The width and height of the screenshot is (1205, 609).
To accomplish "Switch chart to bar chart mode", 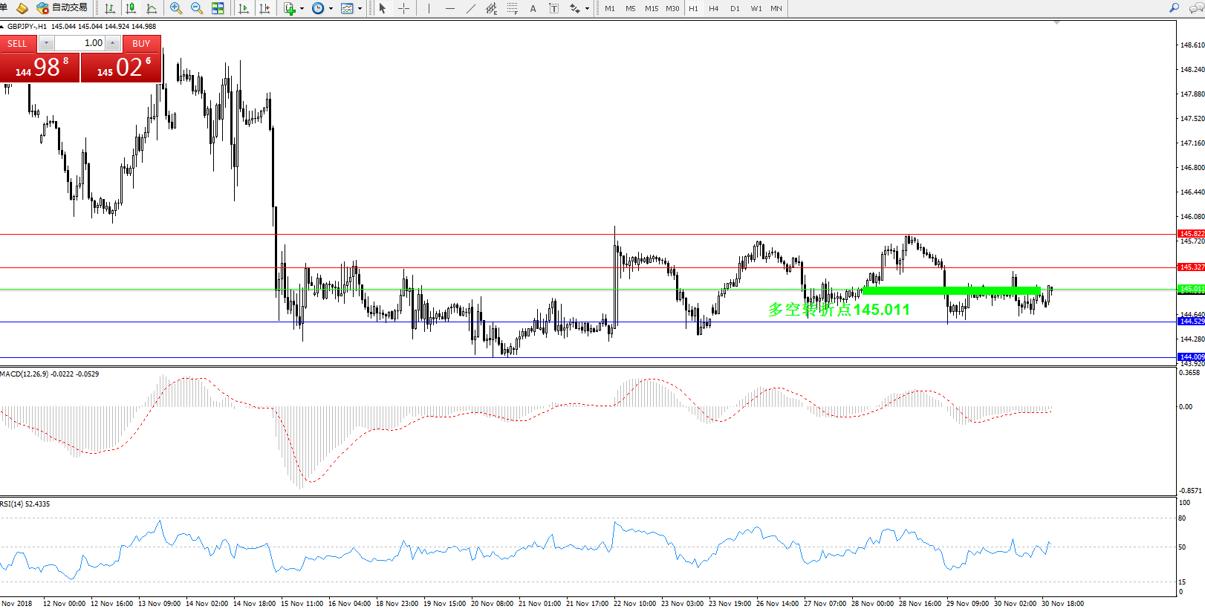I will click(x=110, y=8).
